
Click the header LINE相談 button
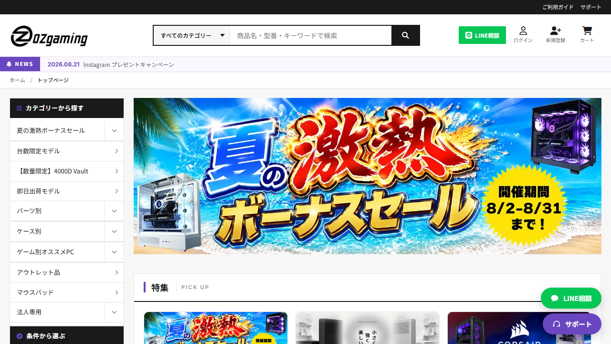[482, 35]
